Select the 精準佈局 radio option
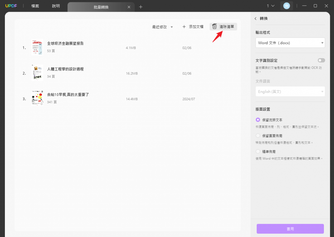Screen dimensions: 334x237 coord(258,151)
